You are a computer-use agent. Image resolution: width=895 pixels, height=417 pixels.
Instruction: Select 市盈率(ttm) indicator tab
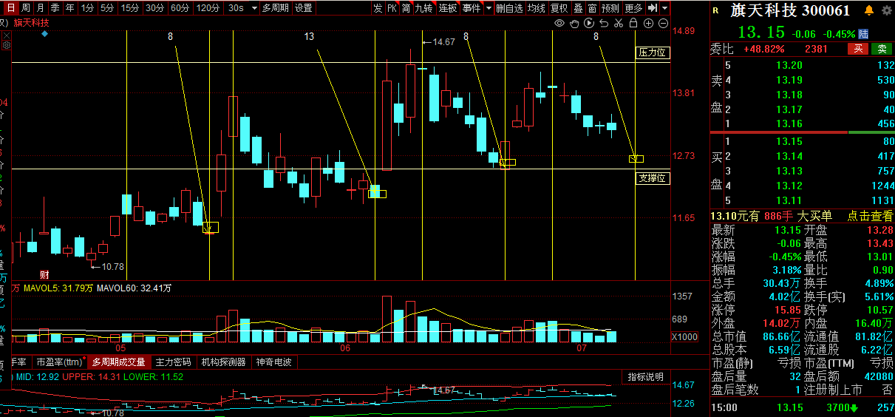[59, 362]
